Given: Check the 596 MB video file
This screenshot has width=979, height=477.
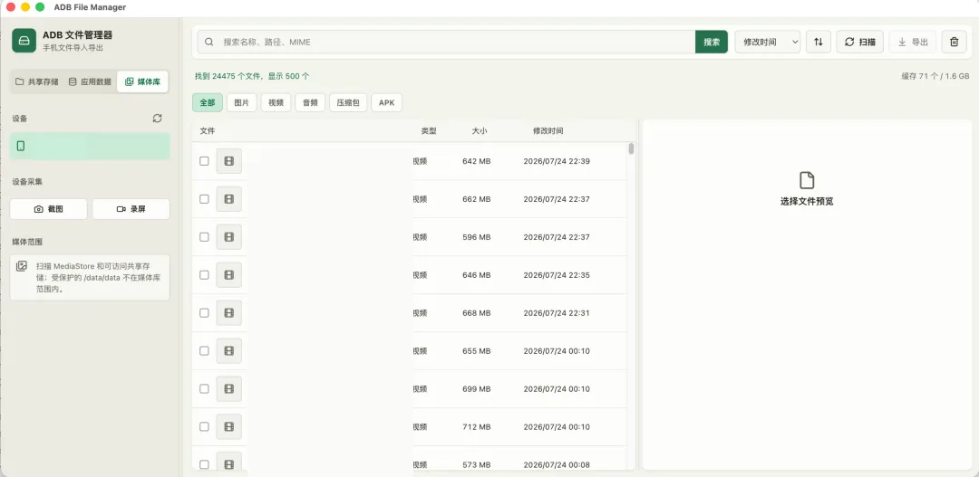Looking at the screenshot, I should [204, 237].
